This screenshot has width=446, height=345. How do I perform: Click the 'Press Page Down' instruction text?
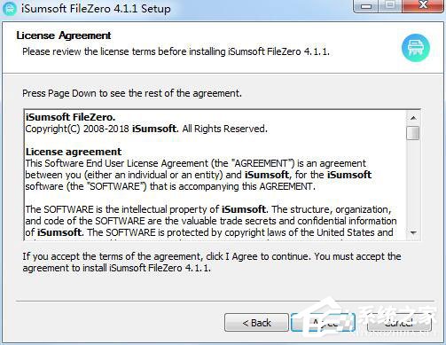tap(132, 93)
